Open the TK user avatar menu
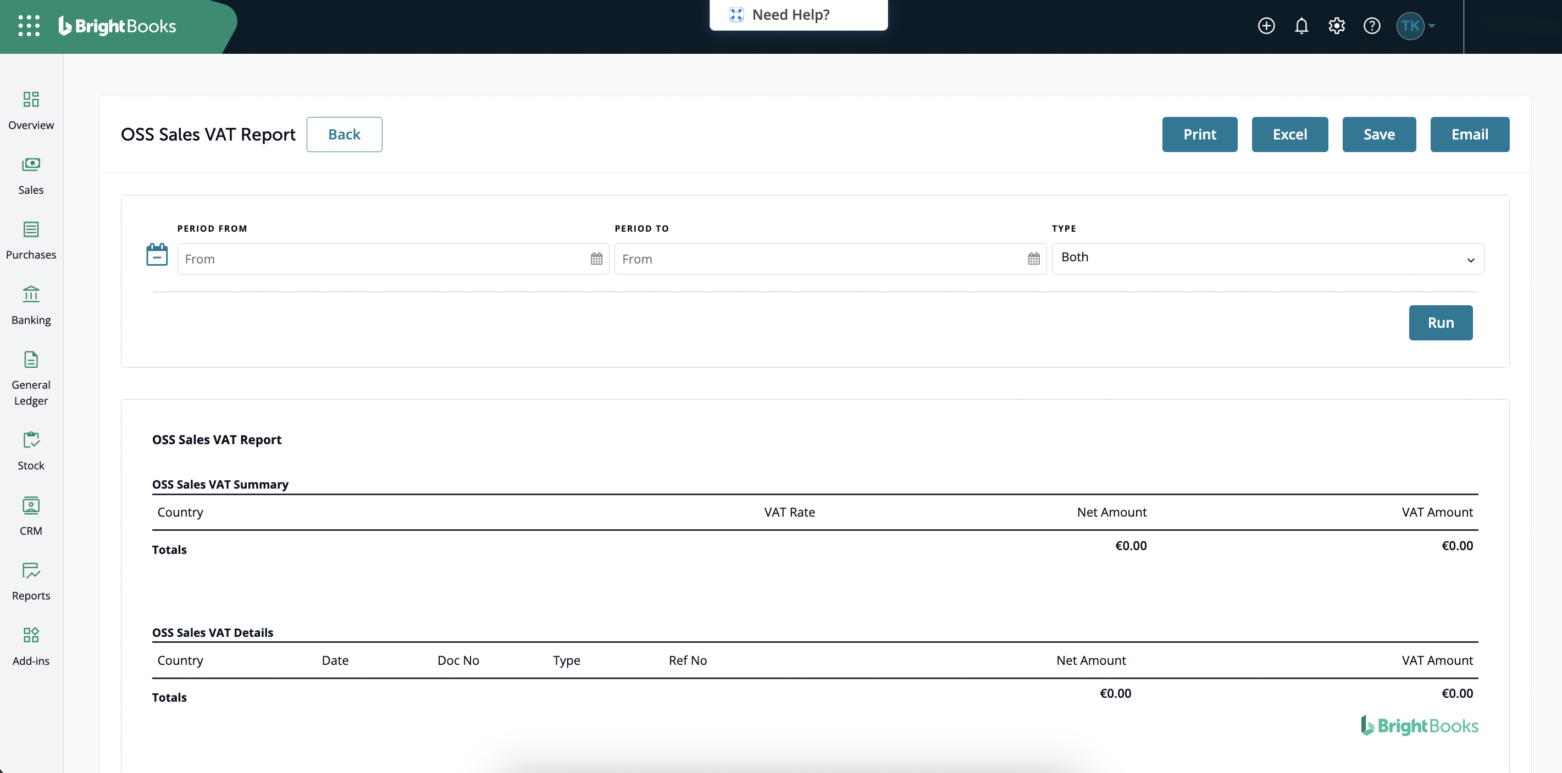The height and width of the screenshot is (773, 1562). (1410, 26)
